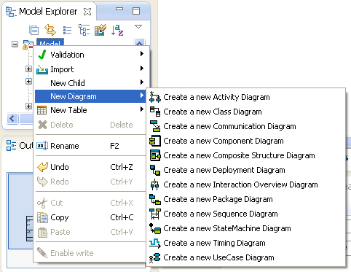Click the Activity Diagram icon

[x=155, y=97]
